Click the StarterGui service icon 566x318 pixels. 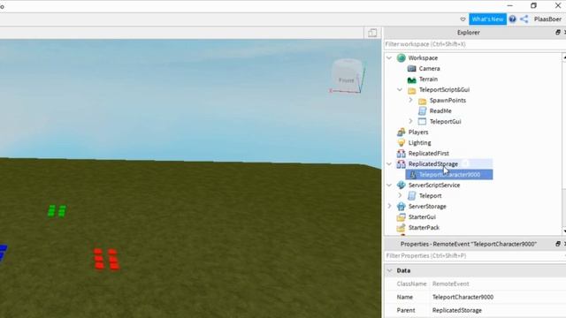(x=401, y=217)
